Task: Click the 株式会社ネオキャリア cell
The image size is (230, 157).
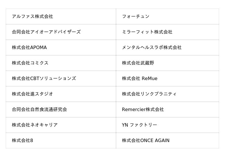Action: [x=35, y=125]
